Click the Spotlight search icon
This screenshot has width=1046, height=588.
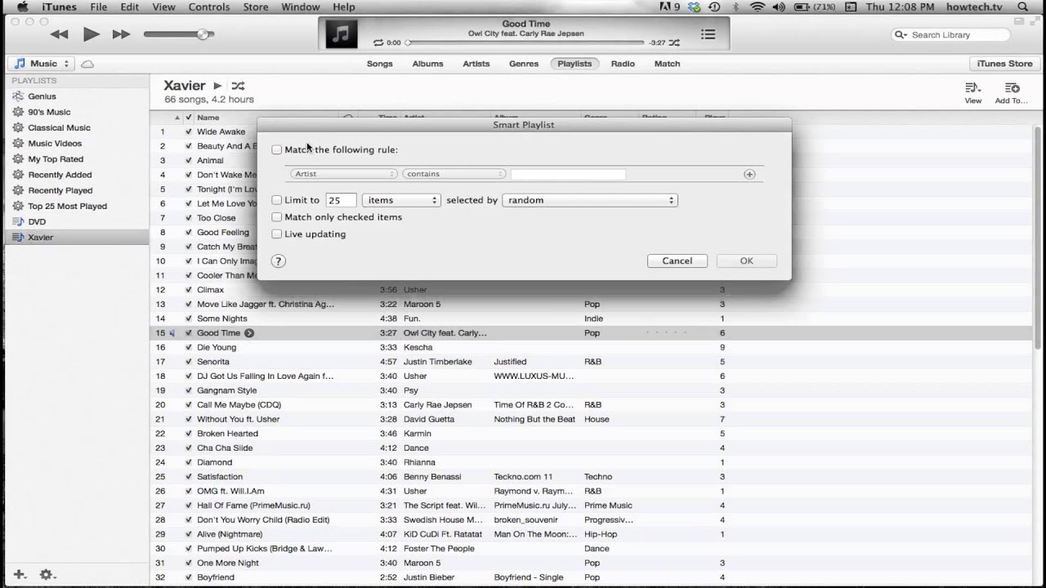[1024, 7]
